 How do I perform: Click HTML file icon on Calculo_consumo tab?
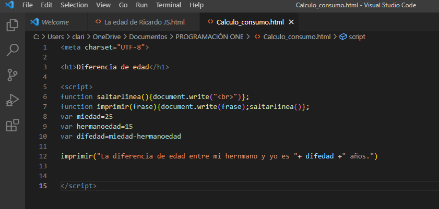pyautogui.click(x=210, y=22)
